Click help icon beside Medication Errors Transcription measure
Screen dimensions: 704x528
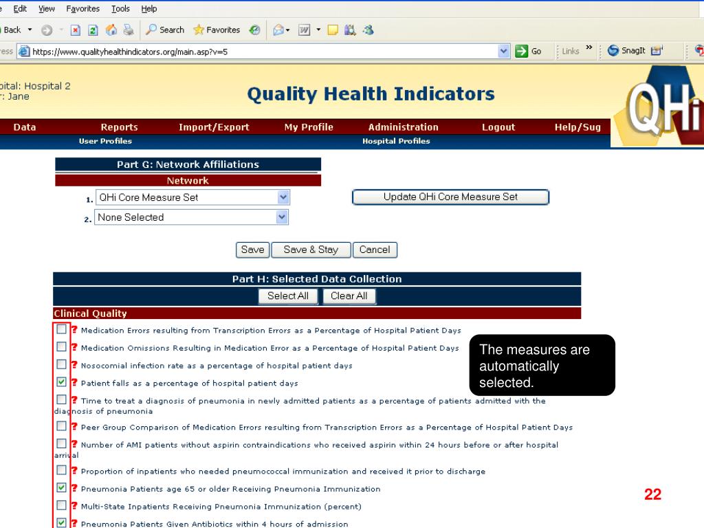[74, 329]
